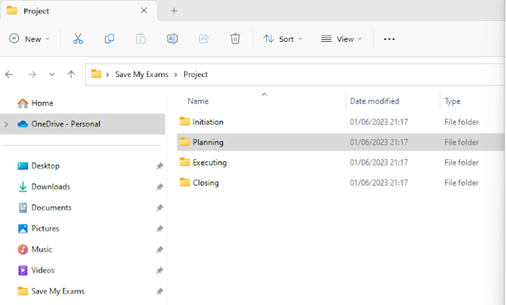Select the Executing folder
The height and width of the screenshot is (305, 506).
click(209, 163)
